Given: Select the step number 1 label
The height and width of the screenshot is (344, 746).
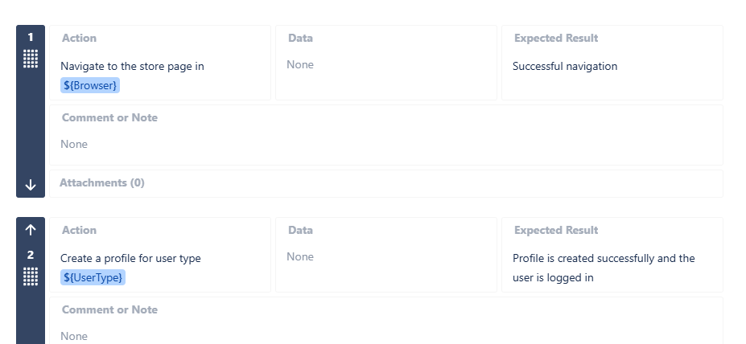Looking at the screenshot, I should [x=31, y=38].
